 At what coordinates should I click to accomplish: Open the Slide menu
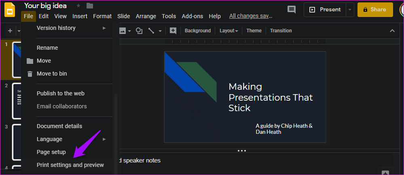(x=123, y=16)
